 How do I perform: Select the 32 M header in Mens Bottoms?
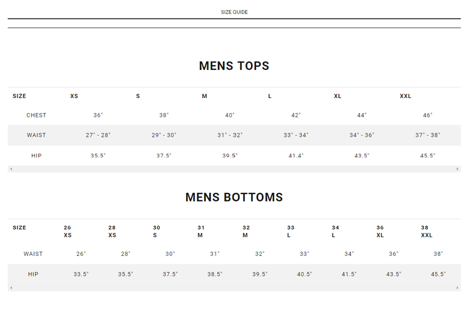(246, 231)
